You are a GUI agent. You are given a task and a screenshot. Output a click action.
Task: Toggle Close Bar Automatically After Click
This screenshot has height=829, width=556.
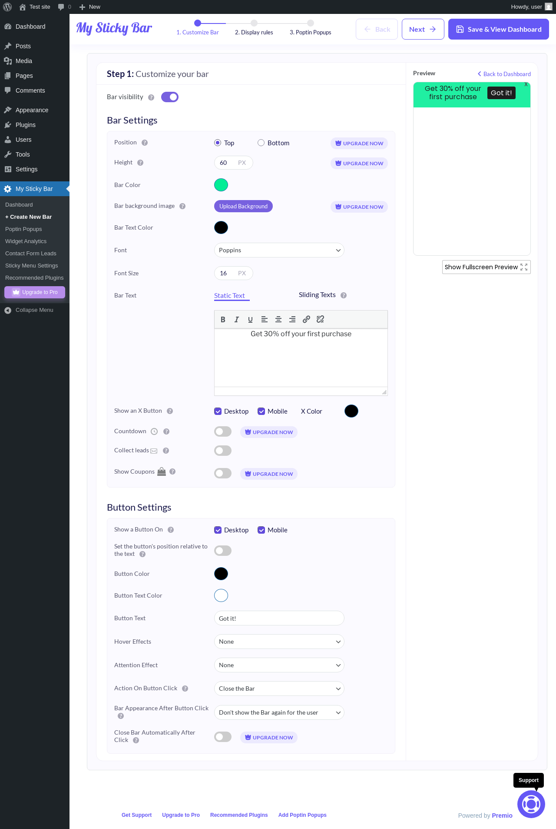click(223, 737)
